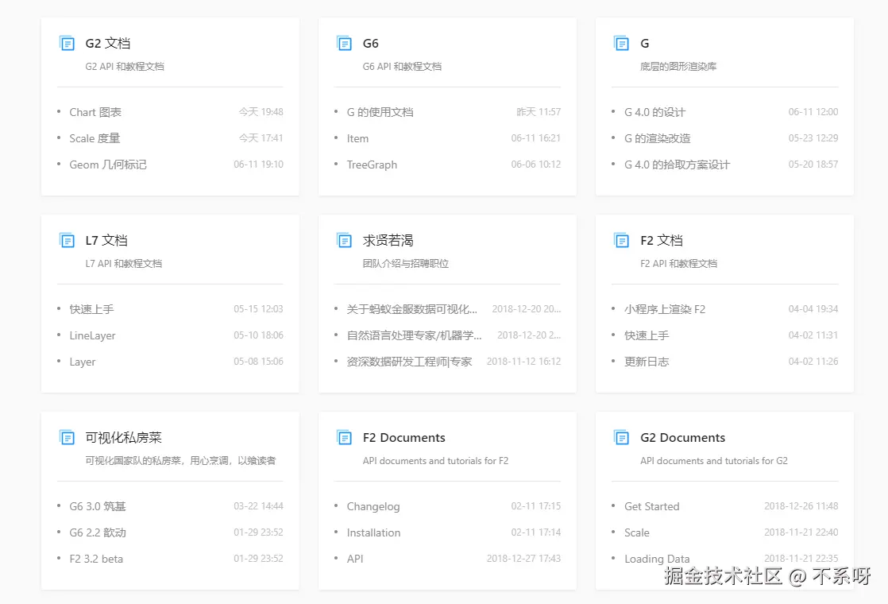Click the 可视化国家队的私房菜 description

[180, 461]
